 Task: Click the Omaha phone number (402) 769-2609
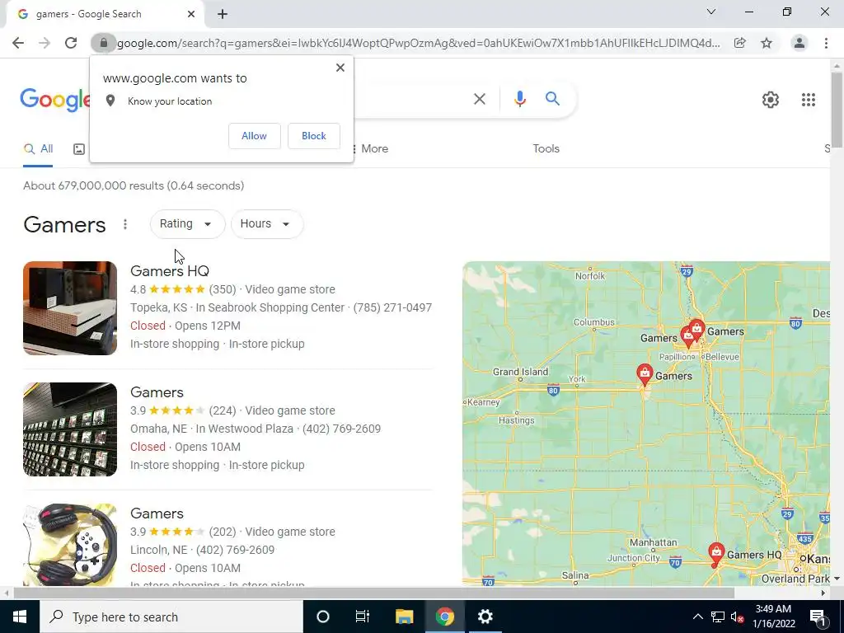(341, 429)
